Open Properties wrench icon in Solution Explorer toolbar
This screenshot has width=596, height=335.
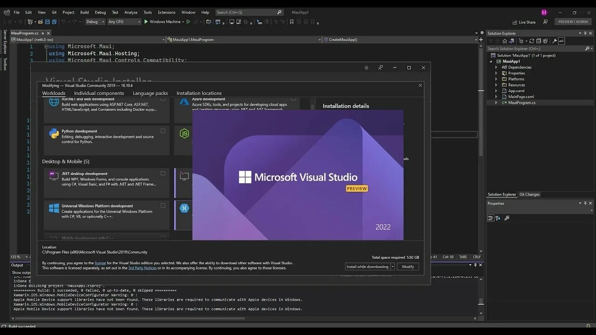[x=555, y=41]
